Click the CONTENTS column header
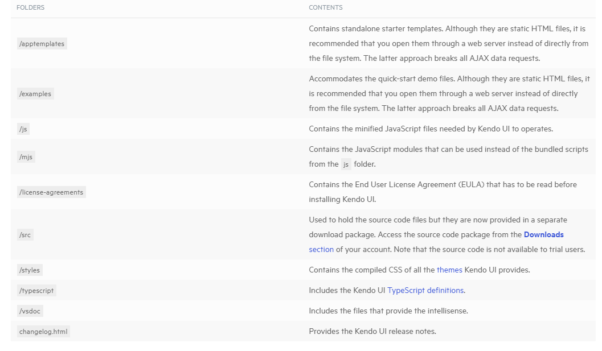602x351 pixels. (x=326, y=7)
